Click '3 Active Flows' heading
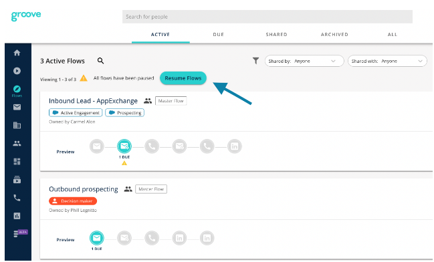The height and width of the screenshot is (262, 434). (x=62, y=61)
